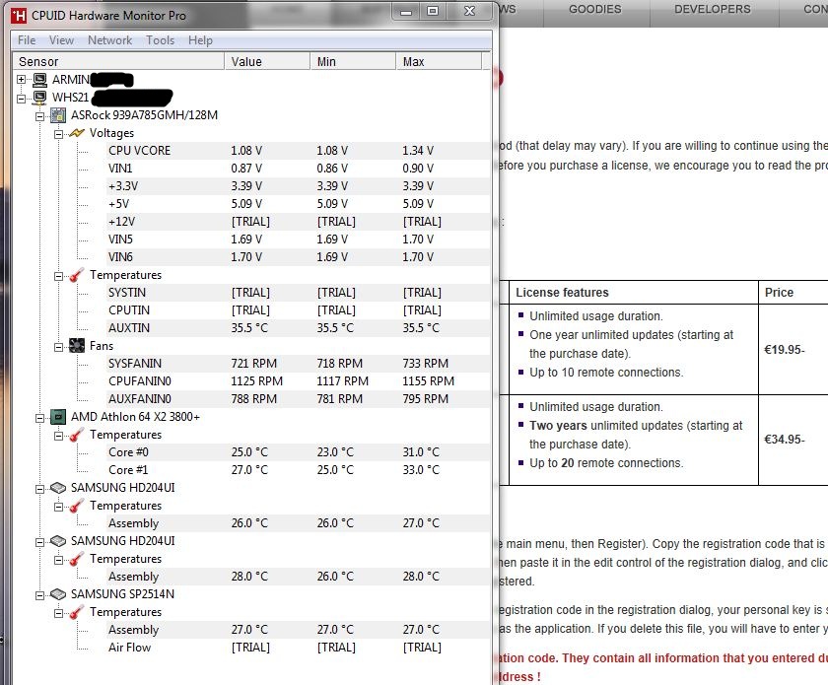The image size is (828, 685).
Task: Click the thermometer icon under AMD Athlon
Action: 77,435
